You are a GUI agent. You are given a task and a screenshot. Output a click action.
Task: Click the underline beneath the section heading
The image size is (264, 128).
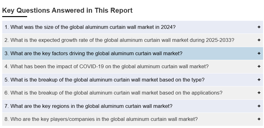tap(14, 16)
